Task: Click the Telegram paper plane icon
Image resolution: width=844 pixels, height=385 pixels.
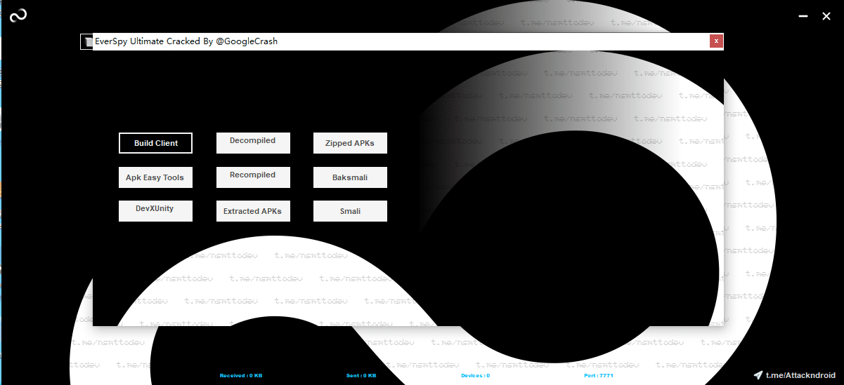Action: pyautogui.click(x=758, y=375)
